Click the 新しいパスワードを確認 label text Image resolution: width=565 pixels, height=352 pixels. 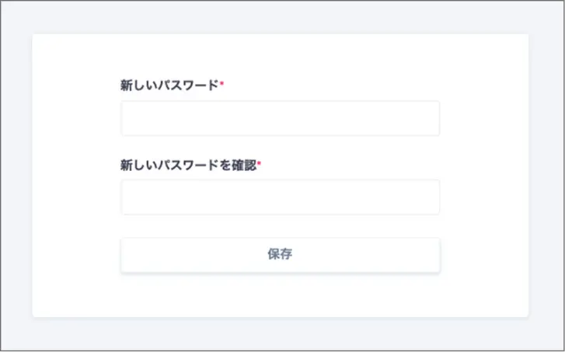pyautogui.click(x=188, y=165)
